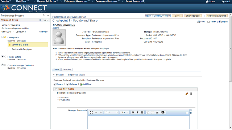Collapse the editor toolbar
Image resolution: width=232 pixels, height=130 pixels.
[187, 113]
